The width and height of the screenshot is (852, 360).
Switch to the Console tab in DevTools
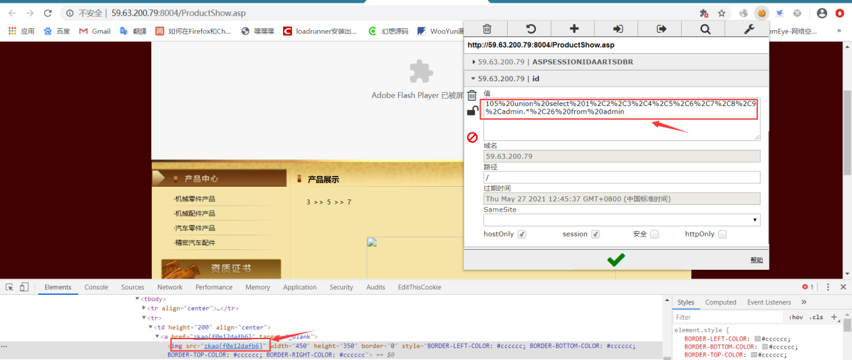[x=96, y=287]
